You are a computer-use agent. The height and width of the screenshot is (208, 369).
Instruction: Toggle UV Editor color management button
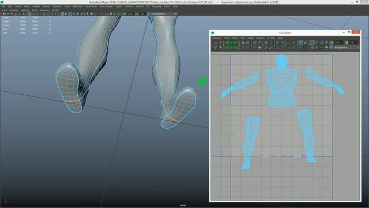[331, 47]
